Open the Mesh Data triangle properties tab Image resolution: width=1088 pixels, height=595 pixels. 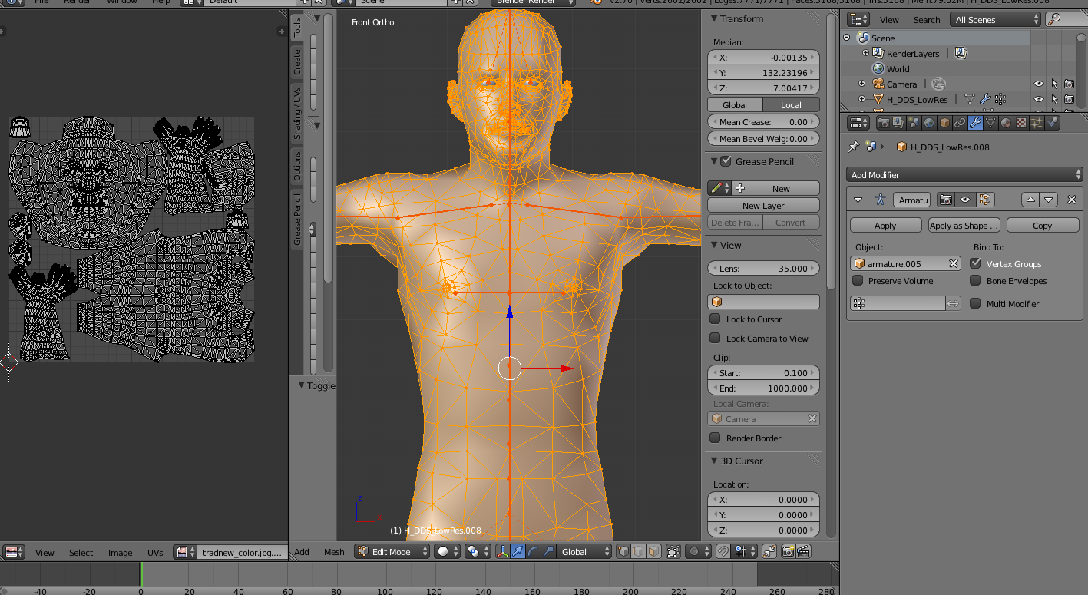pyautogui.click(x=990, y=123)
